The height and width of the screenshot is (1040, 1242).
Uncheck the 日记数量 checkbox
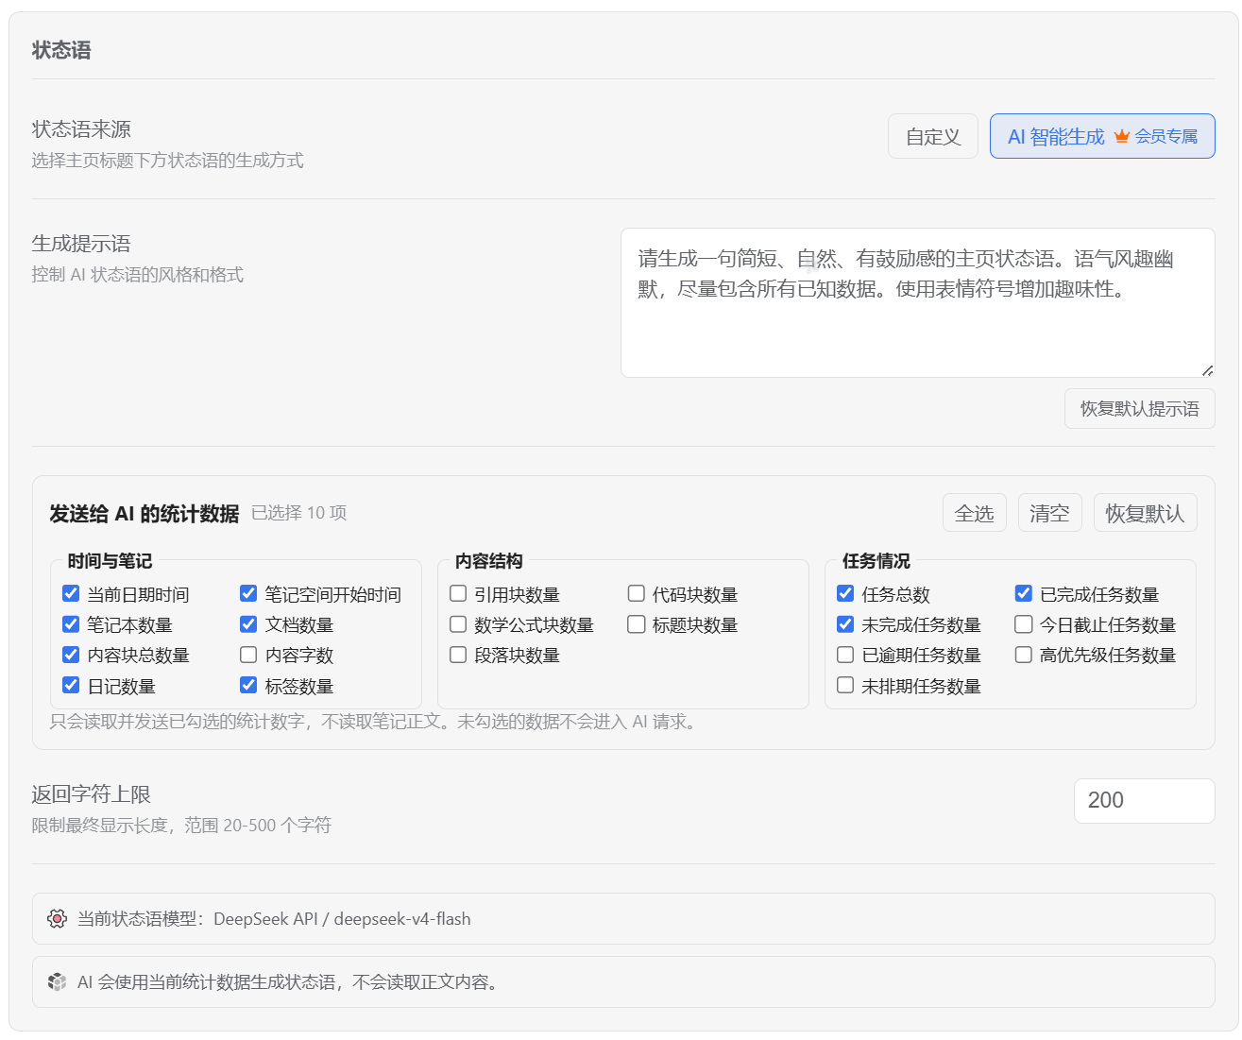click(x=71, y=685)
